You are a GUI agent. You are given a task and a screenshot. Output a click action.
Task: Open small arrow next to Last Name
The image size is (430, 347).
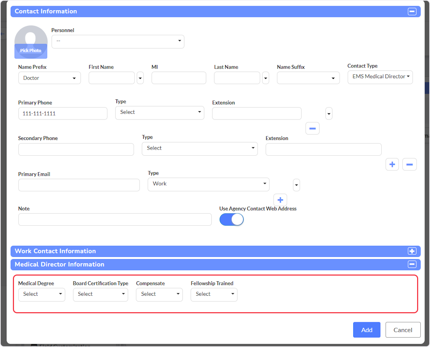[266, 78]
